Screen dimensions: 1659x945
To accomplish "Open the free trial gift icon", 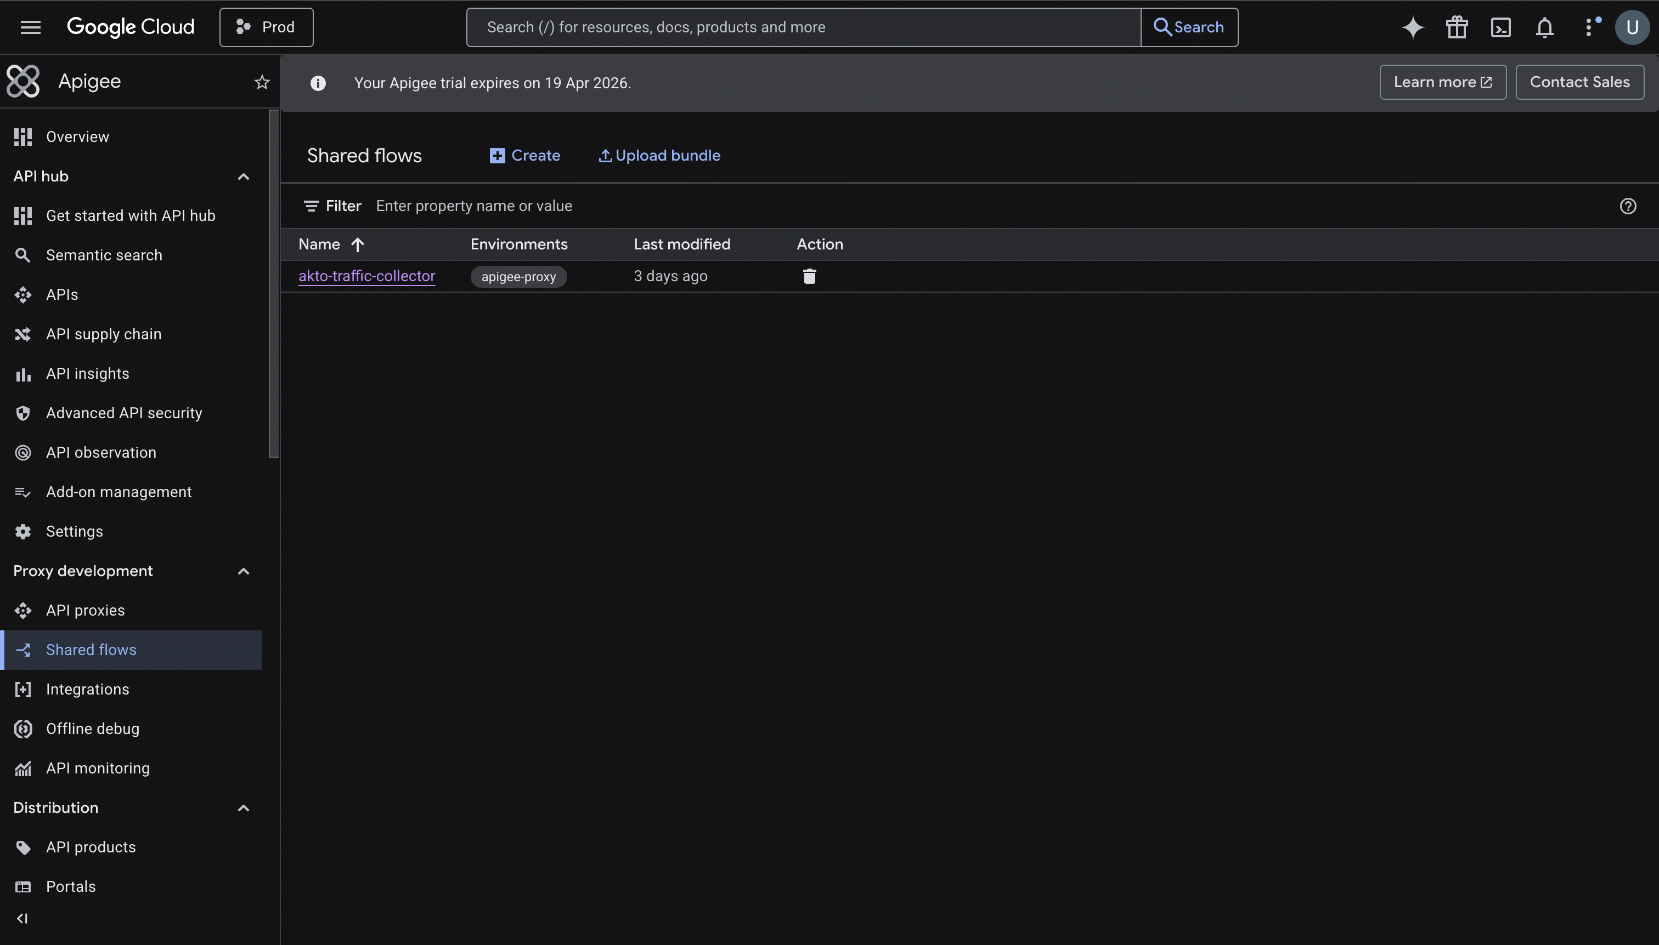I will pyautogui.click(x=1457, y=27).
